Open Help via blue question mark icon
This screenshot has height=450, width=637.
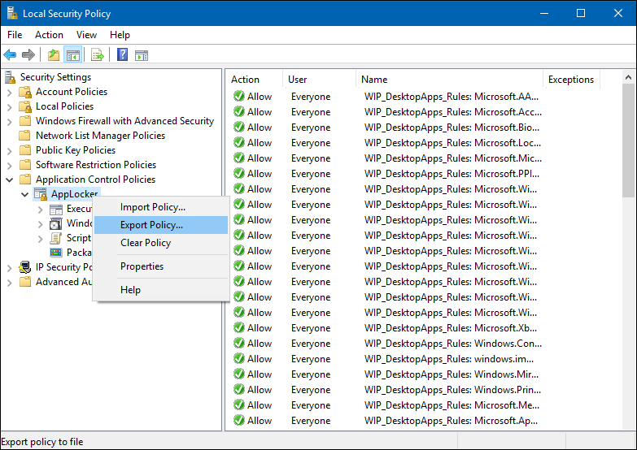pos(123,55)
